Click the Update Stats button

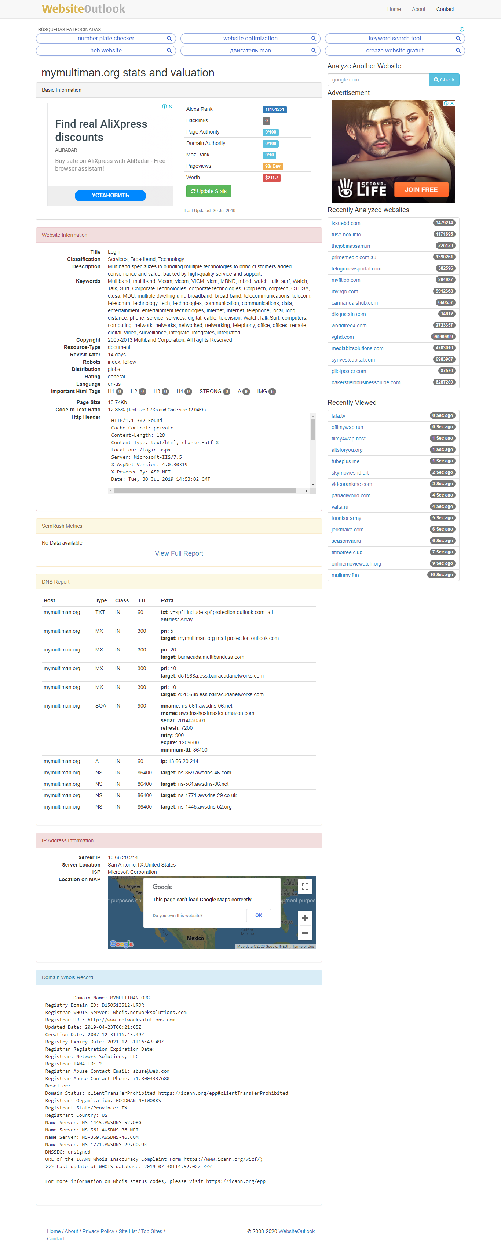209,192
